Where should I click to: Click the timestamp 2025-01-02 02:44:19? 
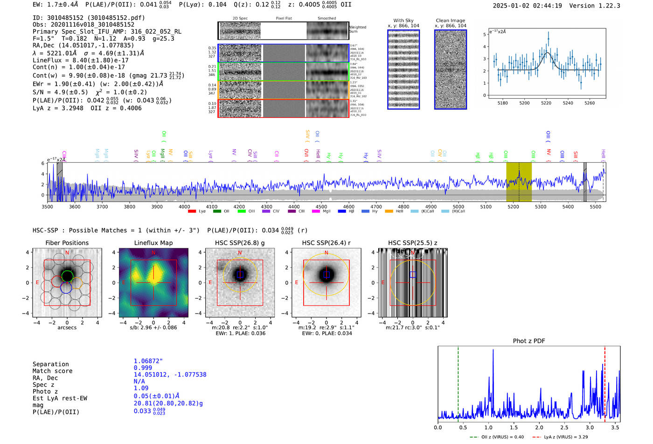click(528, 6)
